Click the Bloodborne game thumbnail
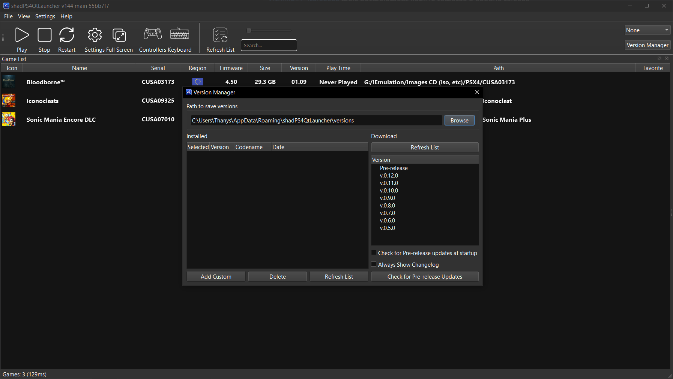The width and height of the screenshot is (673, 379). pos(9,82)
